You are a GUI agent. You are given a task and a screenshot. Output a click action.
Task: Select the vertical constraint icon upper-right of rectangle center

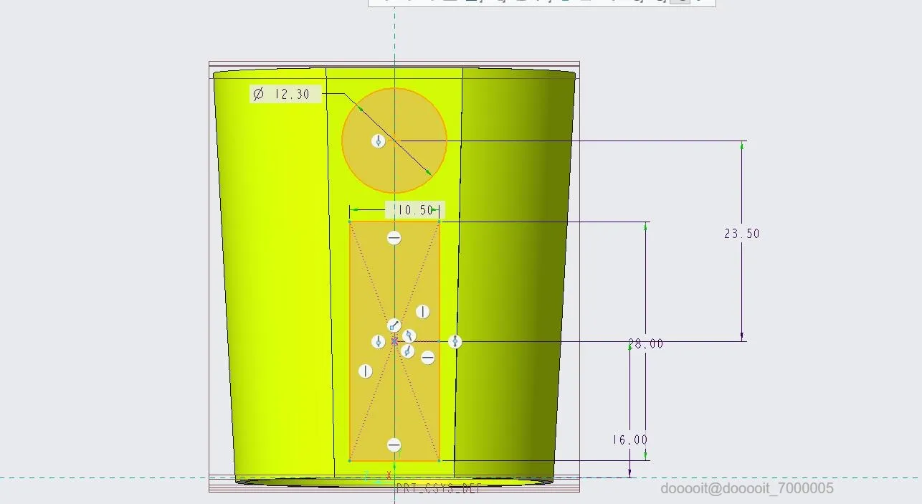[422, 312]
